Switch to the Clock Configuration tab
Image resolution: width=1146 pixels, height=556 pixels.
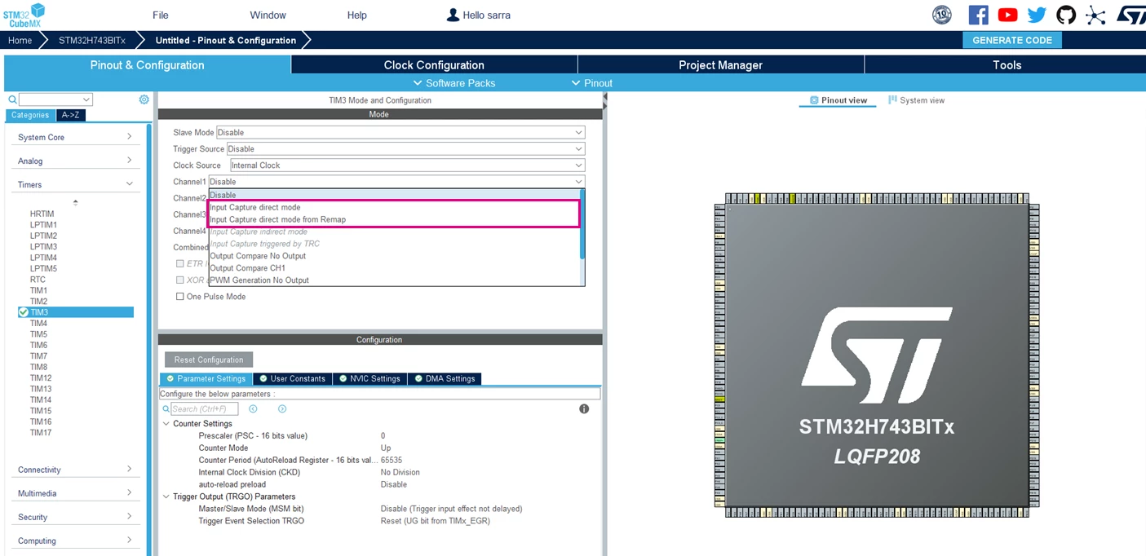click(434, 64)
